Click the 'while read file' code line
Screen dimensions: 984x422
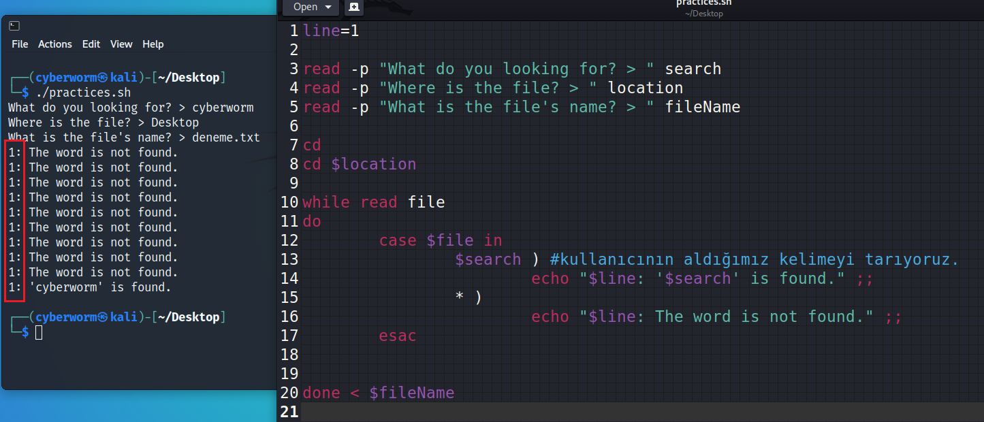(x=373, y=202)
